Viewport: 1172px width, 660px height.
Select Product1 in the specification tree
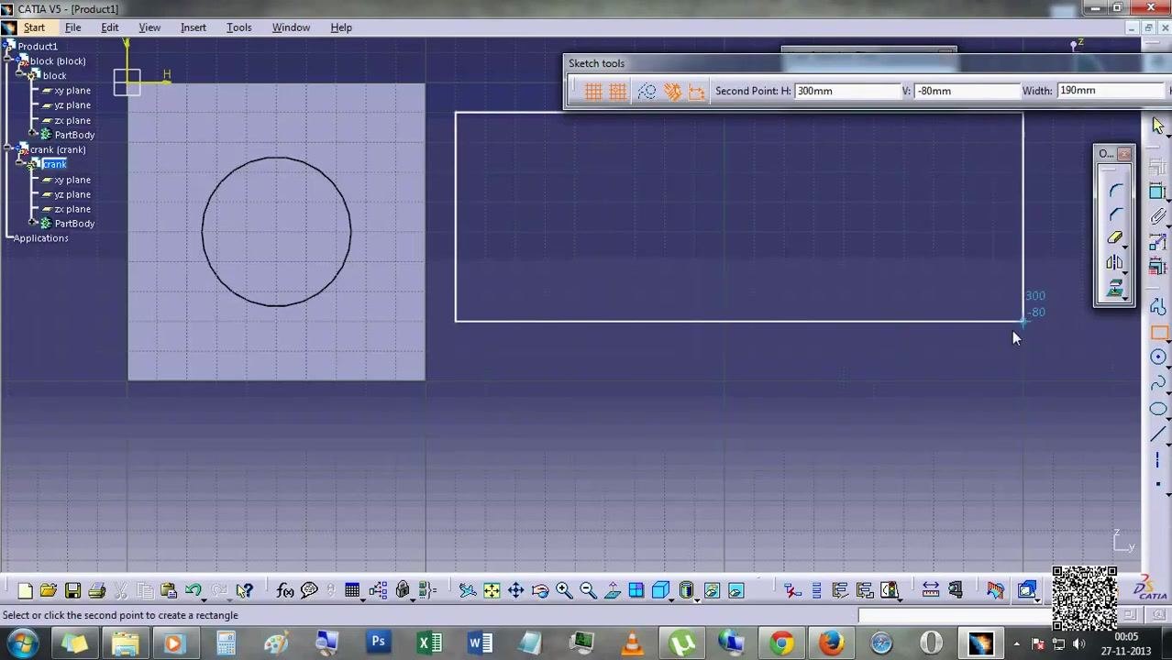[38, 46]
